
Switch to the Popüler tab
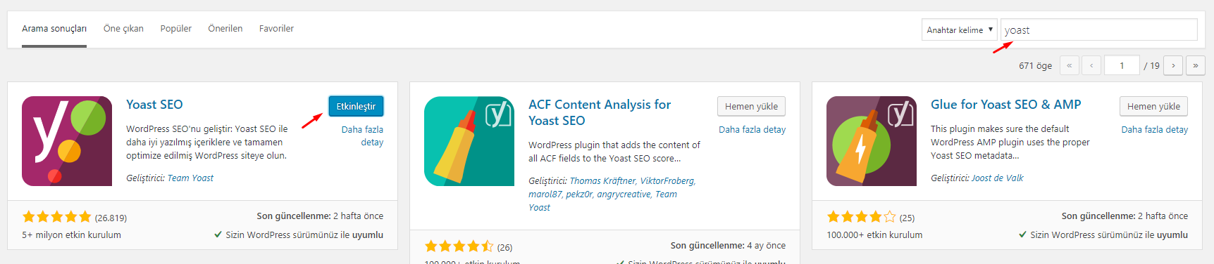(176, 29)
